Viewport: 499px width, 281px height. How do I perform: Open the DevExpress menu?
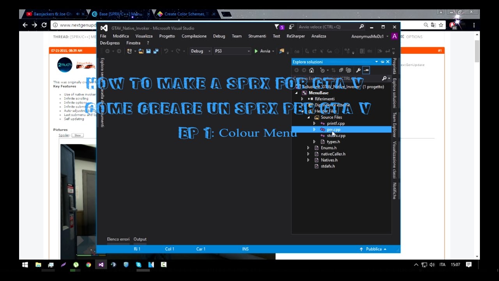[110, 43]
